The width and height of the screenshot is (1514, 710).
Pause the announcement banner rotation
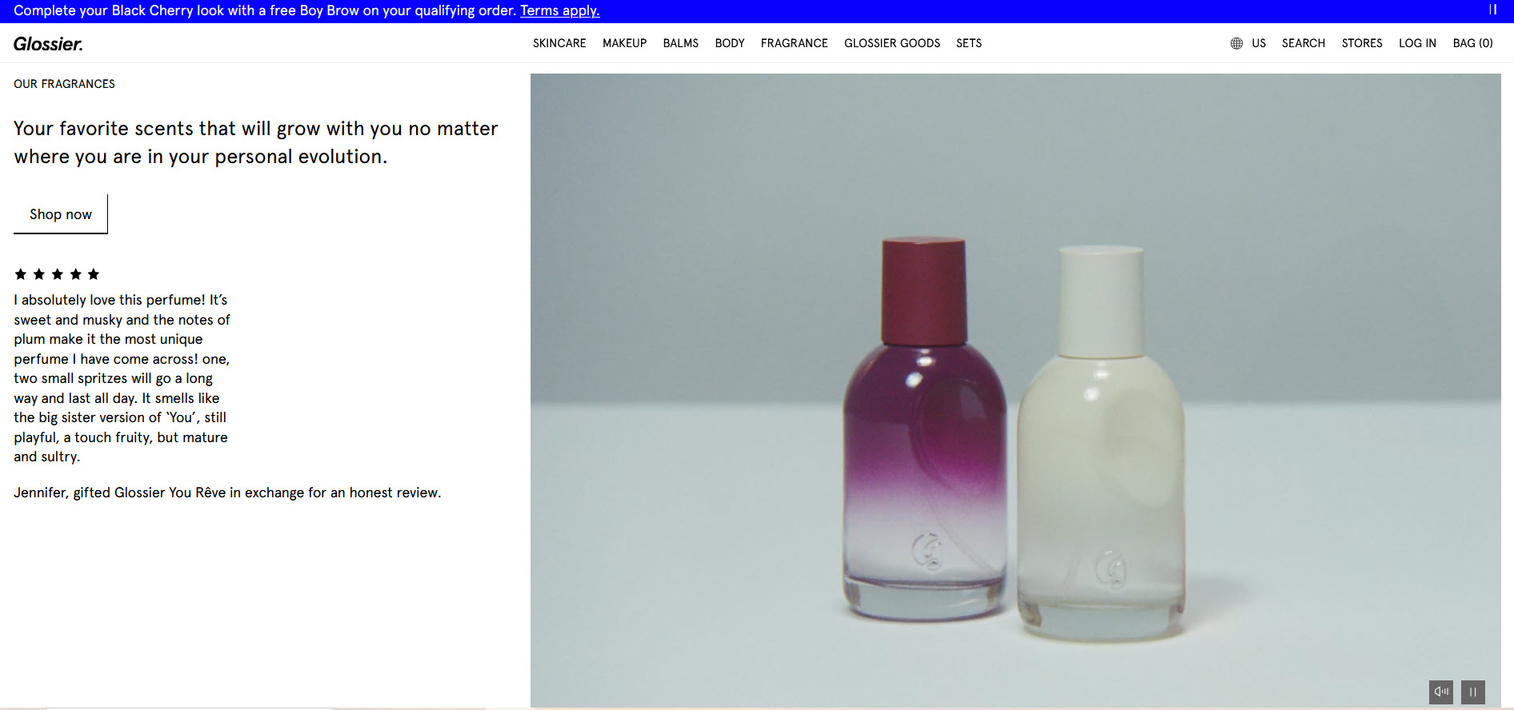point(1492,10)
